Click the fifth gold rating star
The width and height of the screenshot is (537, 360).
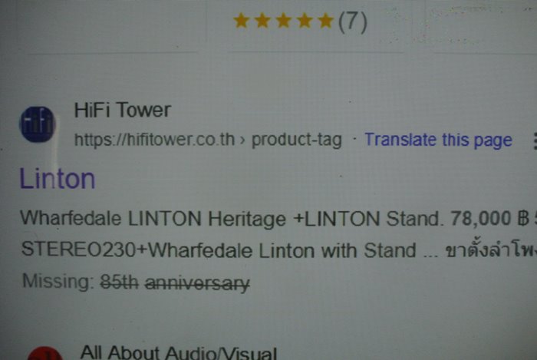pos(325,21)
